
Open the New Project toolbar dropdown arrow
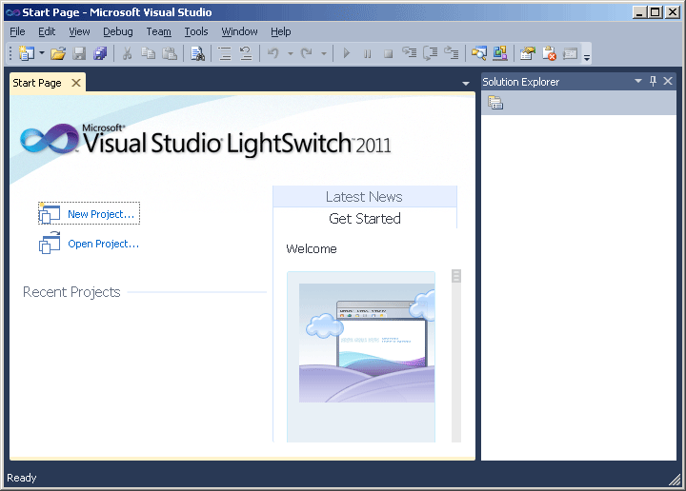pos(42,53)
